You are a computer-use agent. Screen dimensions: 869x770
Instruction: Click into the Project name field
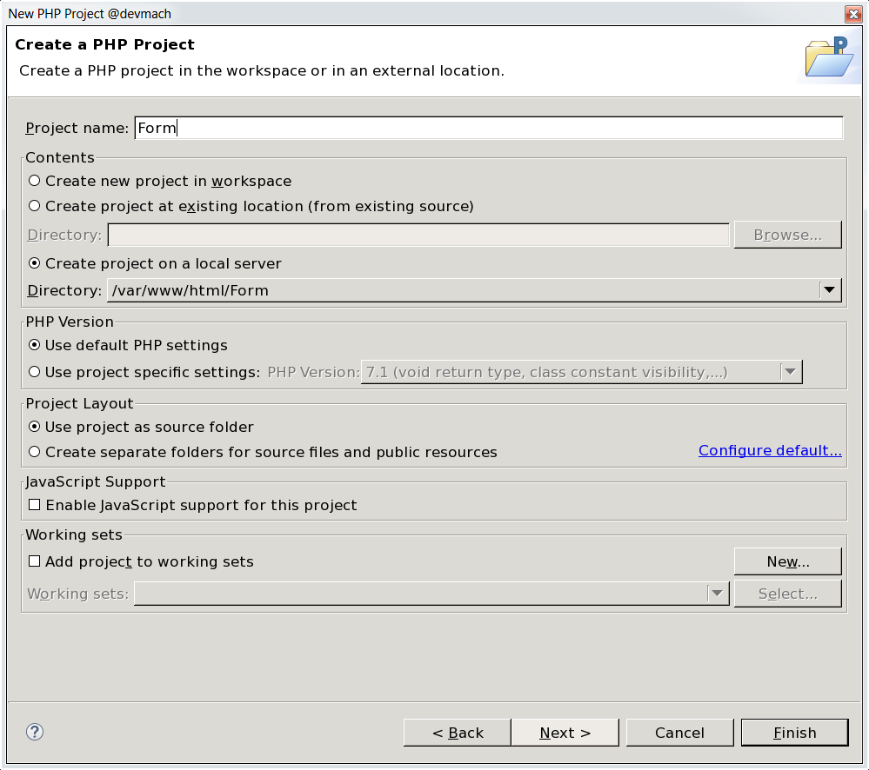point(489,128)
